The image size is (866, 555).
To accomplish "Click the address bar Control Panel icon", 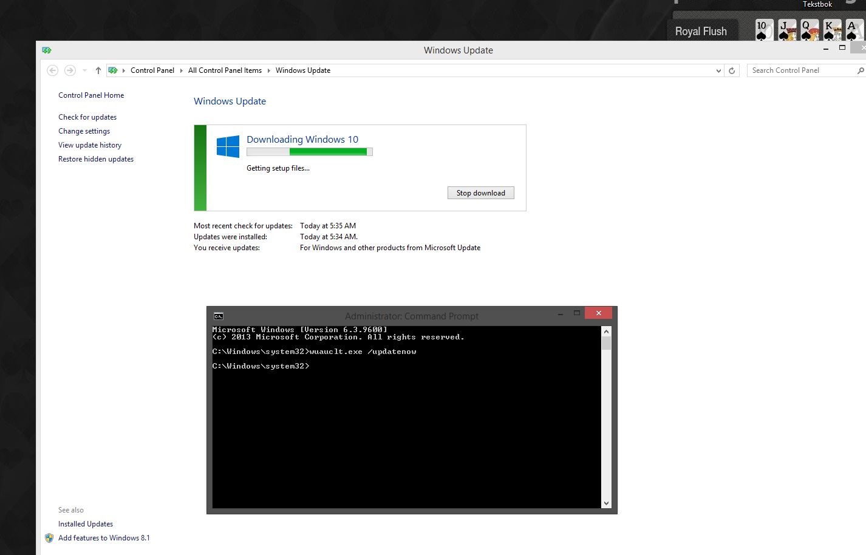I will click(113, 70).
